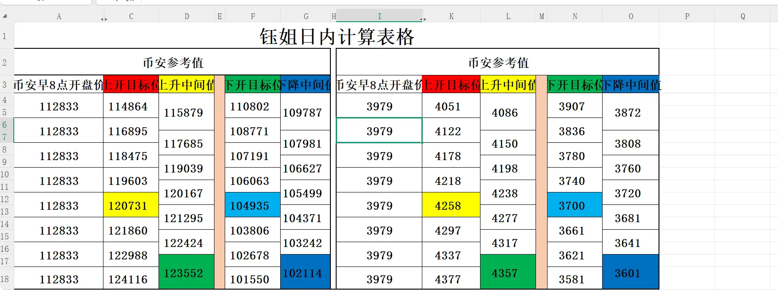This screenshot has width=778, height=290.
Task: Select cell with value 3907
Action: pyautogui.click(x=575, y=106)
